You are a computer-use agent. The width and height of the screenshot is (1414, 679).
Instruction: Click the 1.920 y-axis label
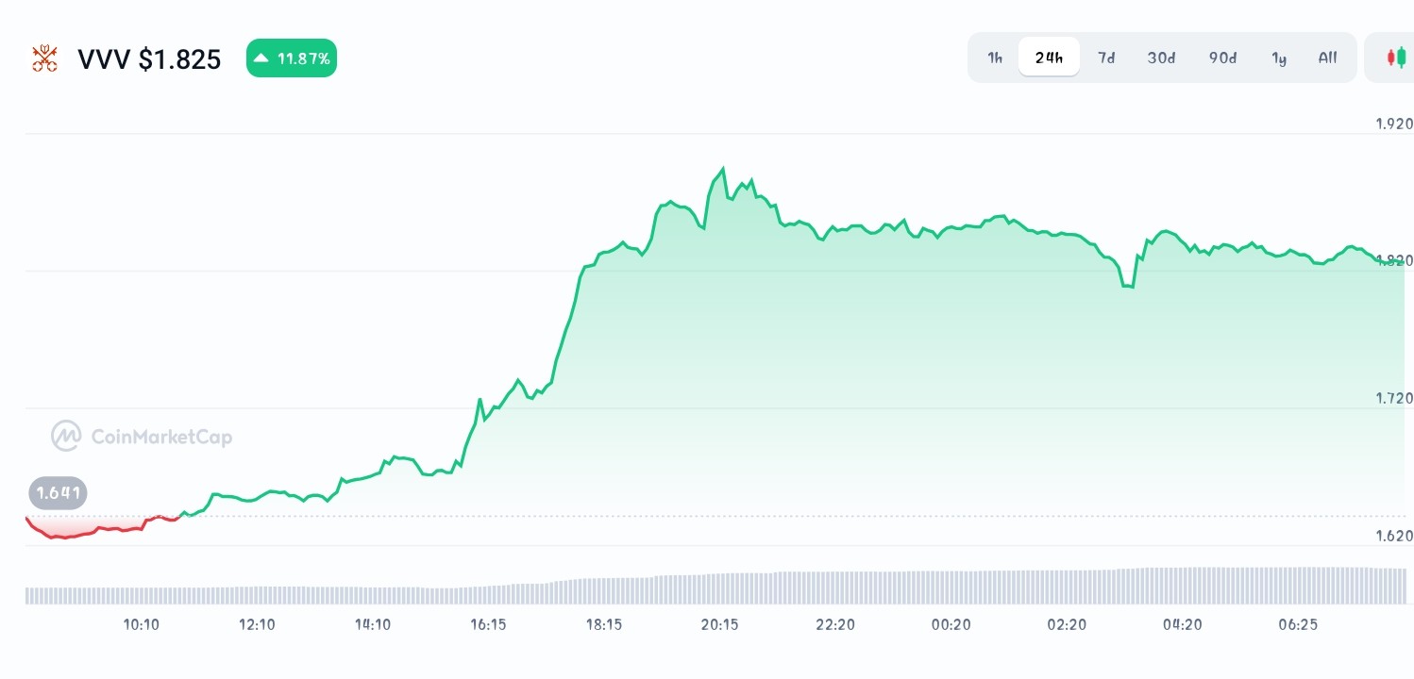[1393, 124]
